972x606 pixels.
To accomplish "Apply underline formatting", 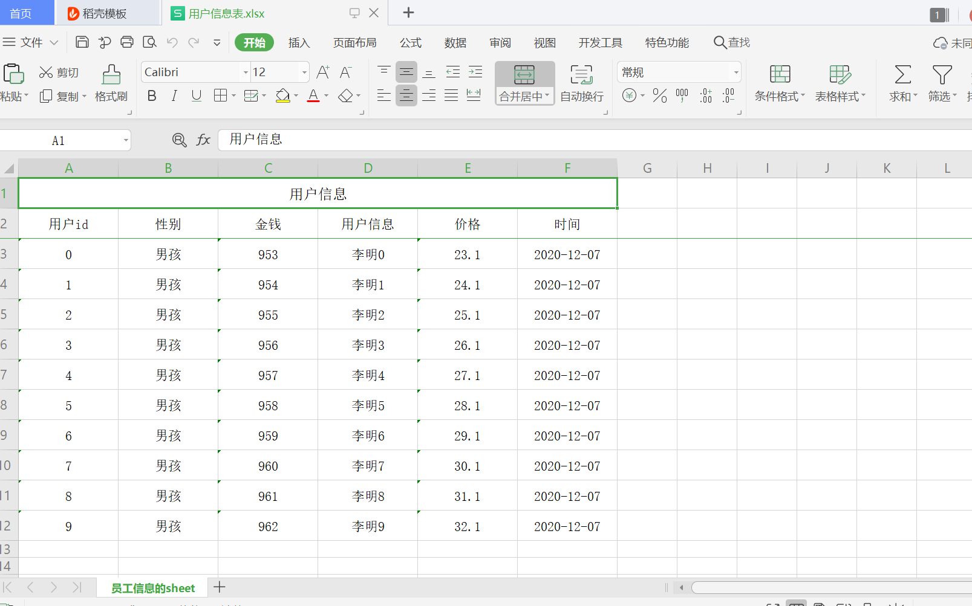I will coord(195,95).
